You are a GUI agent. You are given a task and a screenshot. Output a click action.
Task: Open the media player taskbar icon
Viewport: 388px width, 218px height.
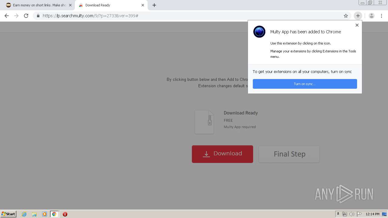pos(44,214)
